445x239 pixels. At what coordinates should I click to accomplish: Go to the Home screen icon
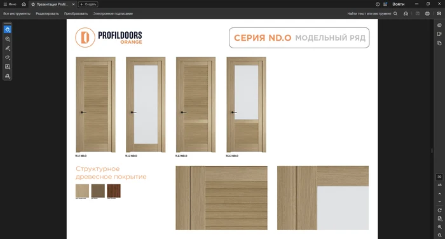[24, 4]
